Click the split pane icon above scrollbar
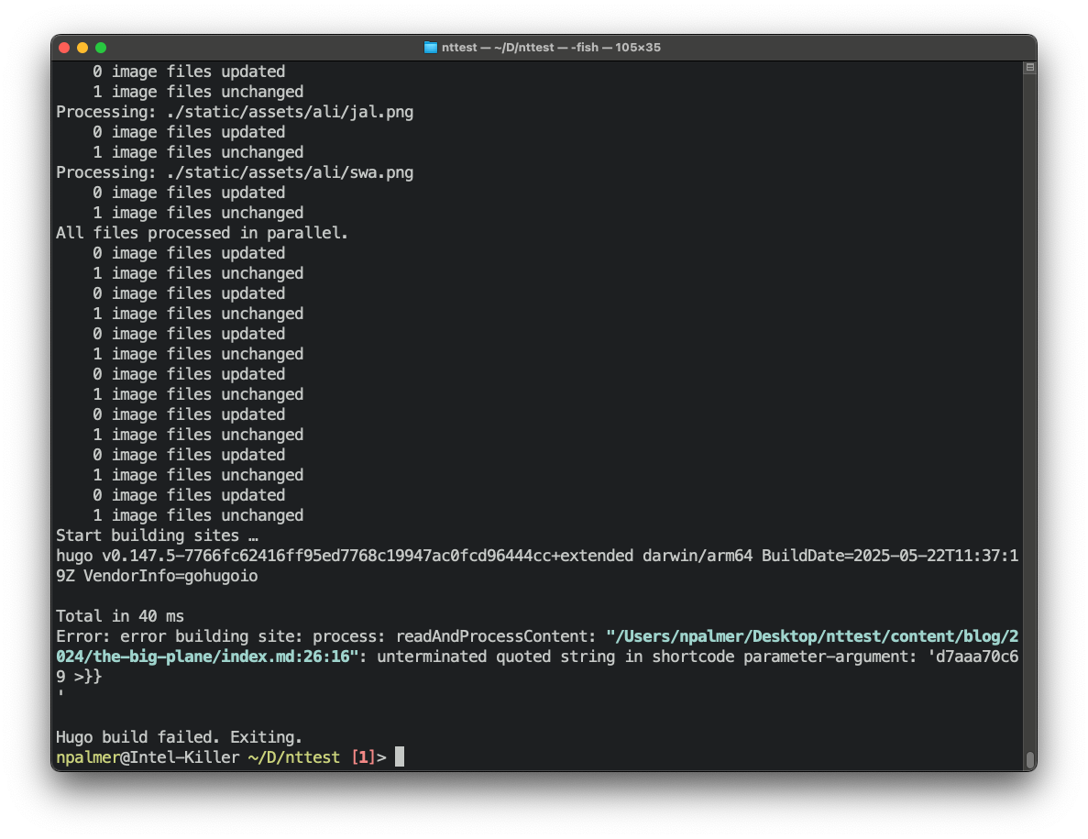 [x=1029, y=68]
